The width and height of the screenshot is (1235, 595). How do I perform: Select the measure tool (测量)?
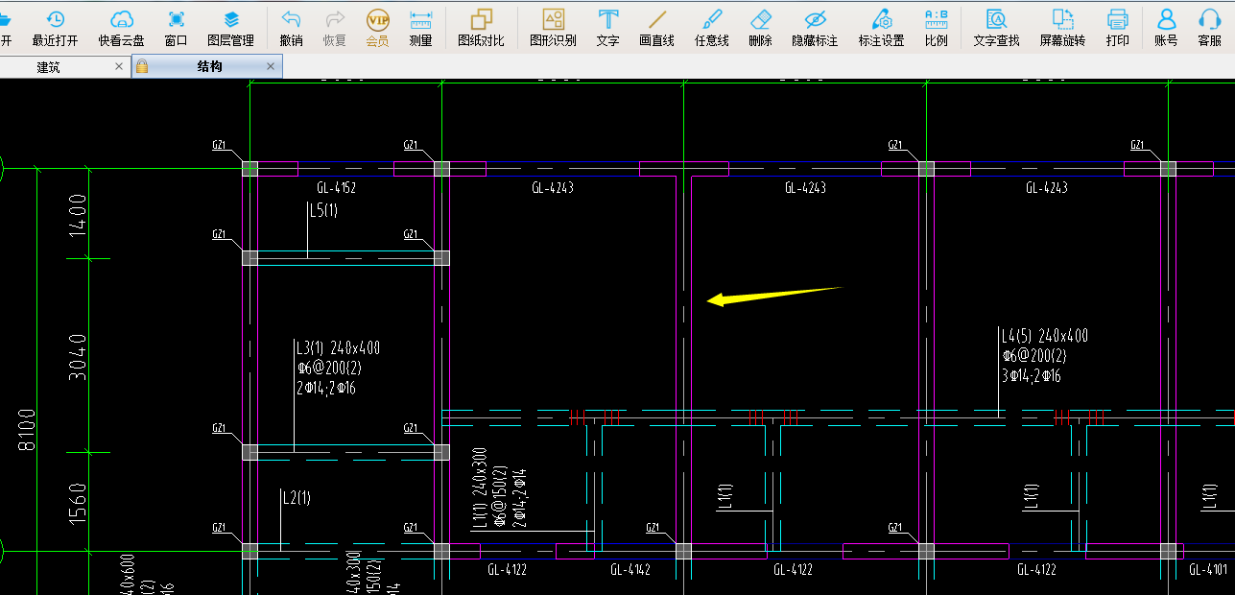click(x=420, y=27)
